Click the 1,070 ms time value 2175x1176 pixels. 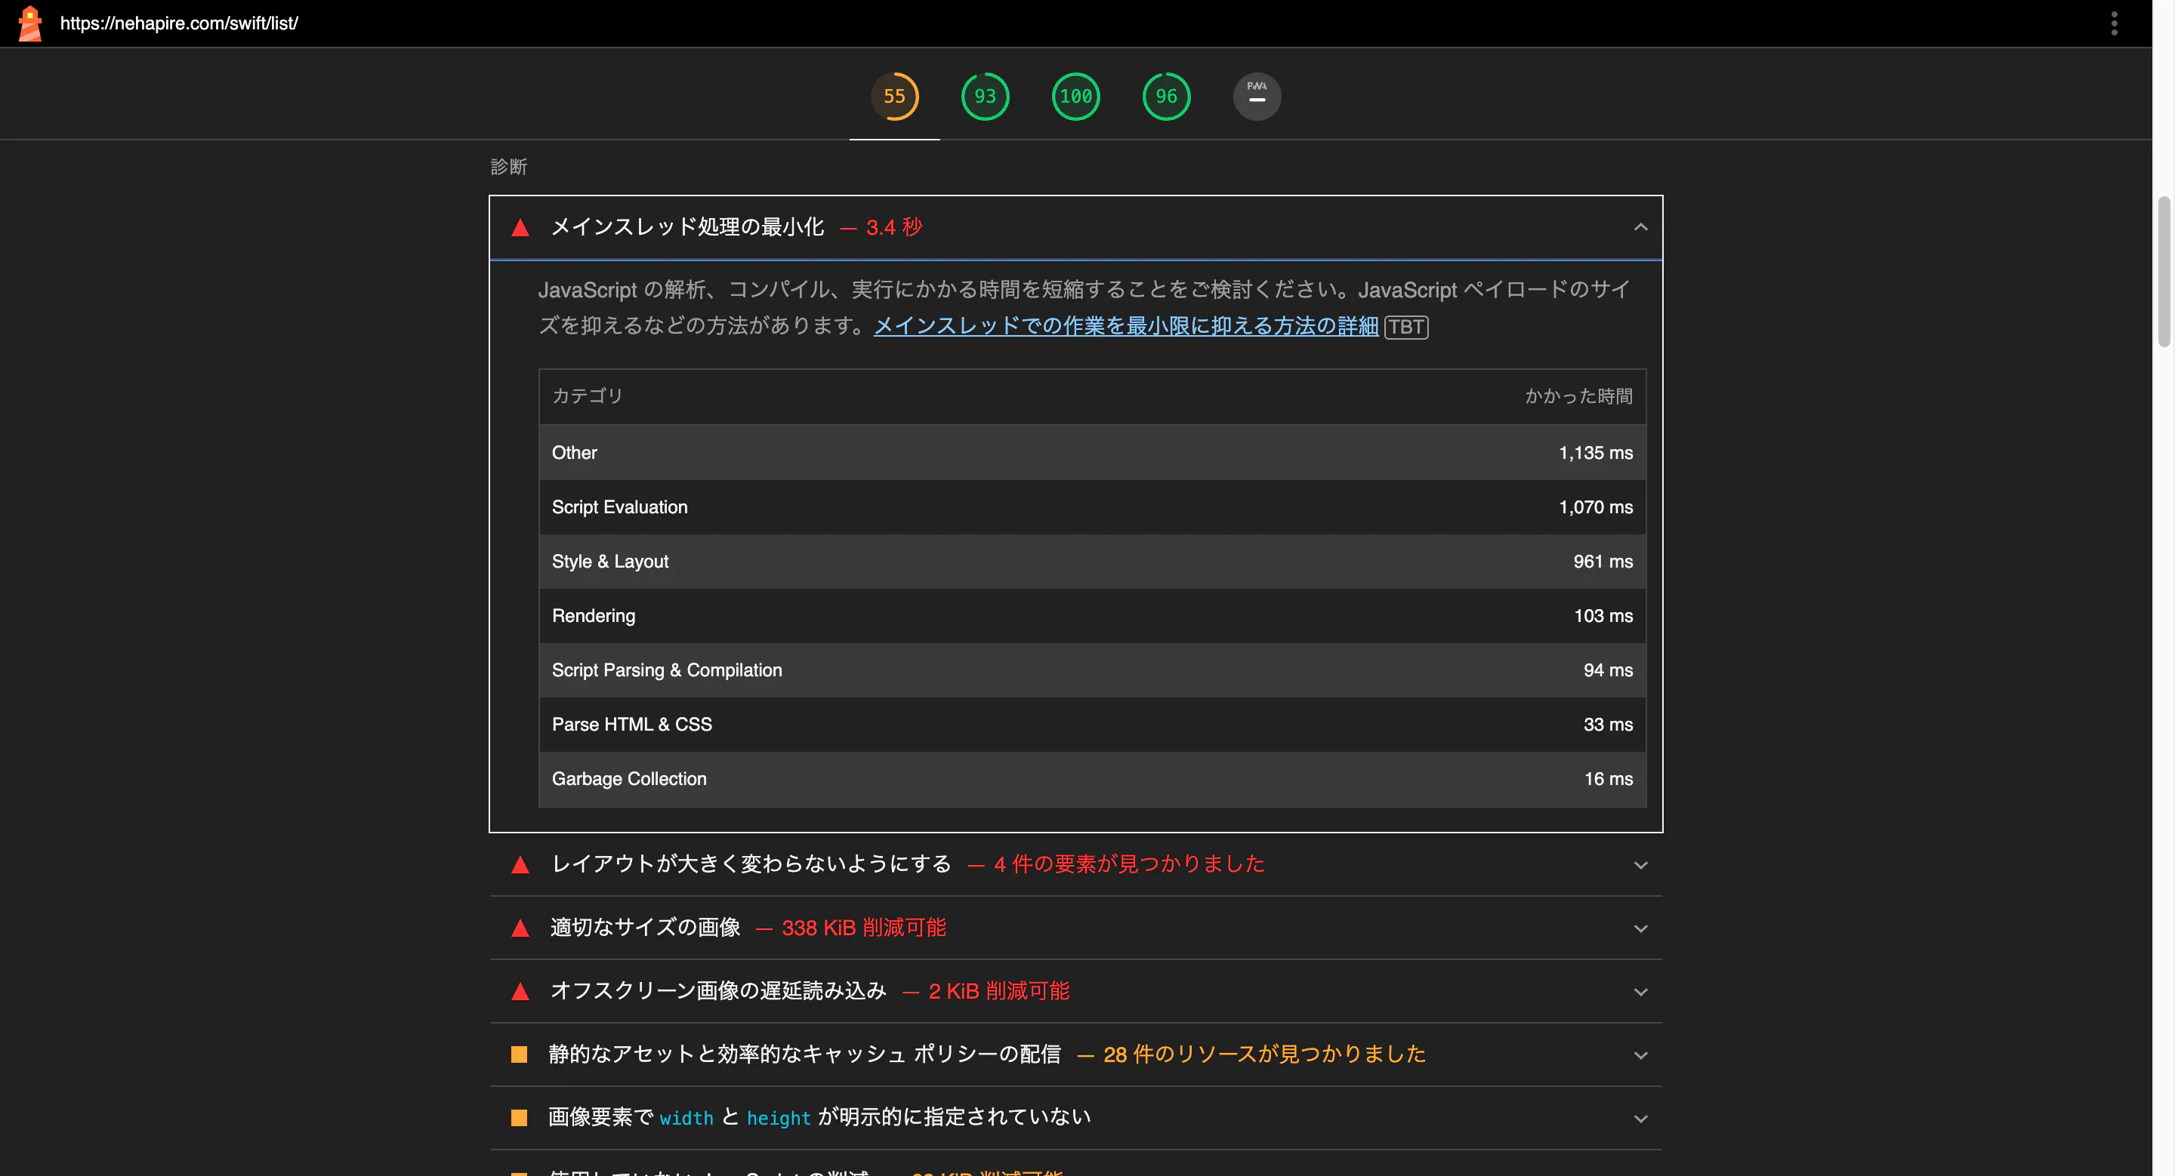pos(1595,507)
